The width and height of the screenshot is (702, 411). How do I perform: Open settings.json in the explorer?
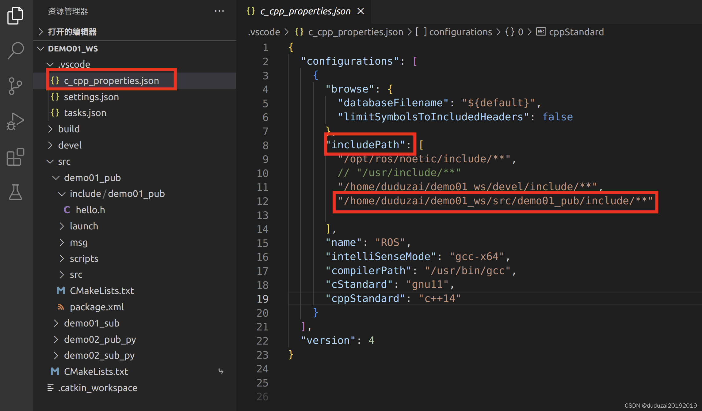135,97
